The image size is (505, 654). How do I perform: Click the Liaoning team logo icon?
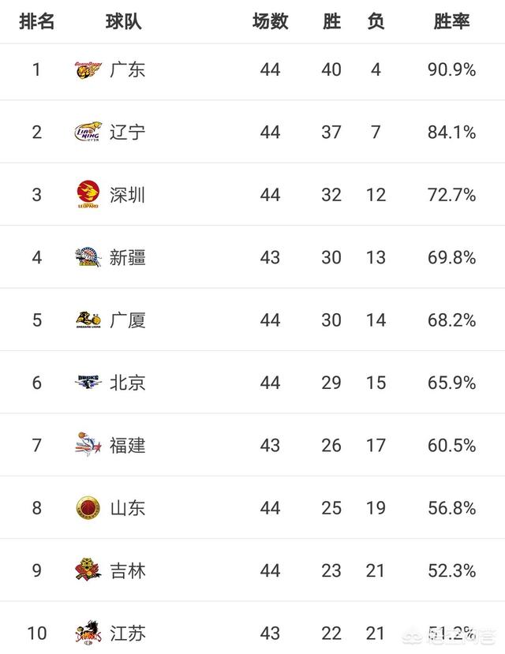click(88, 132)
